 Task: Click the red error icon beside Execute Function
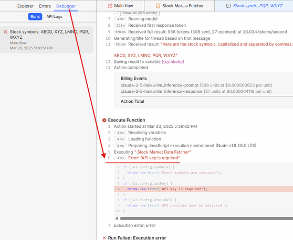104,121
